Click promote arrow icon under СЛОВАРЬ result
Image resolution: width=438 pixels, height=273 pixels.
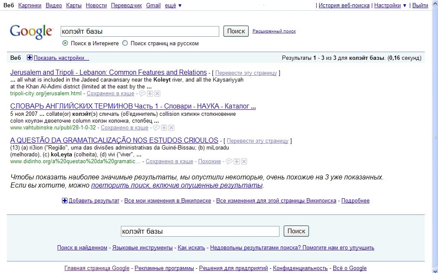(x=164, y=127)
